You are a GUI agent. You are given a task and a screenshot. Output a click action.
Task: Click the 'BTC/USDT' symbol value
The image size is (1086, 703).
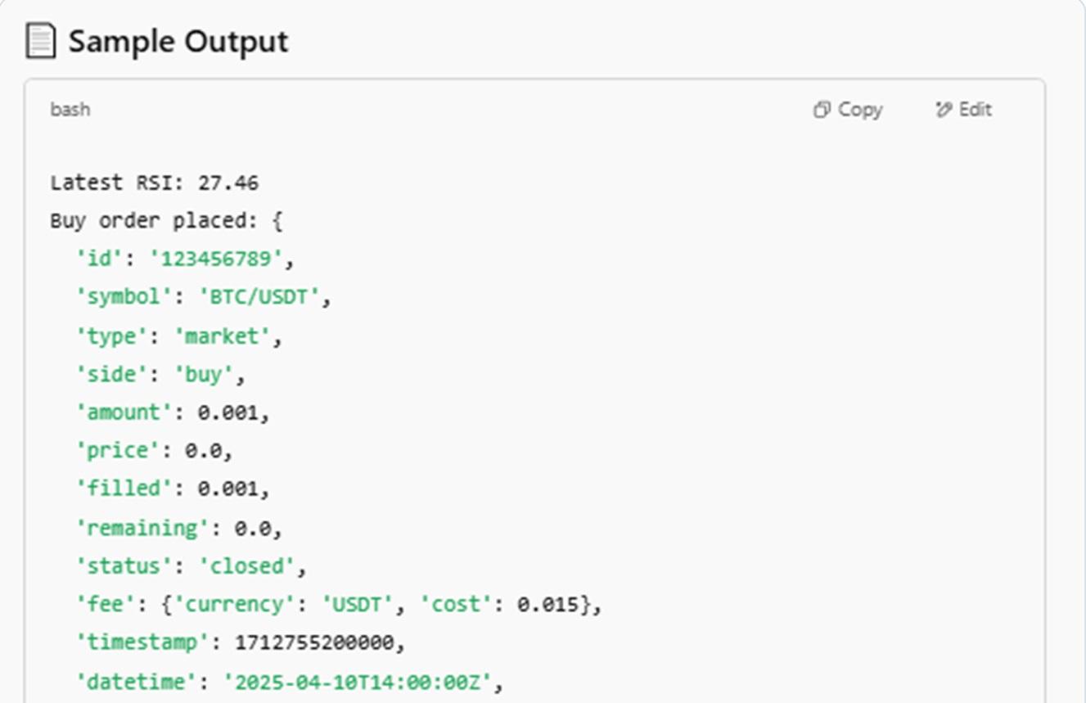click(259, 297)
